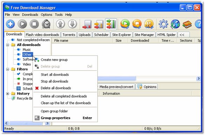Viewport: 205px width, 135px height.
Task: Click the blue checkmark Completed filter icon
Action: pos(19,74)
